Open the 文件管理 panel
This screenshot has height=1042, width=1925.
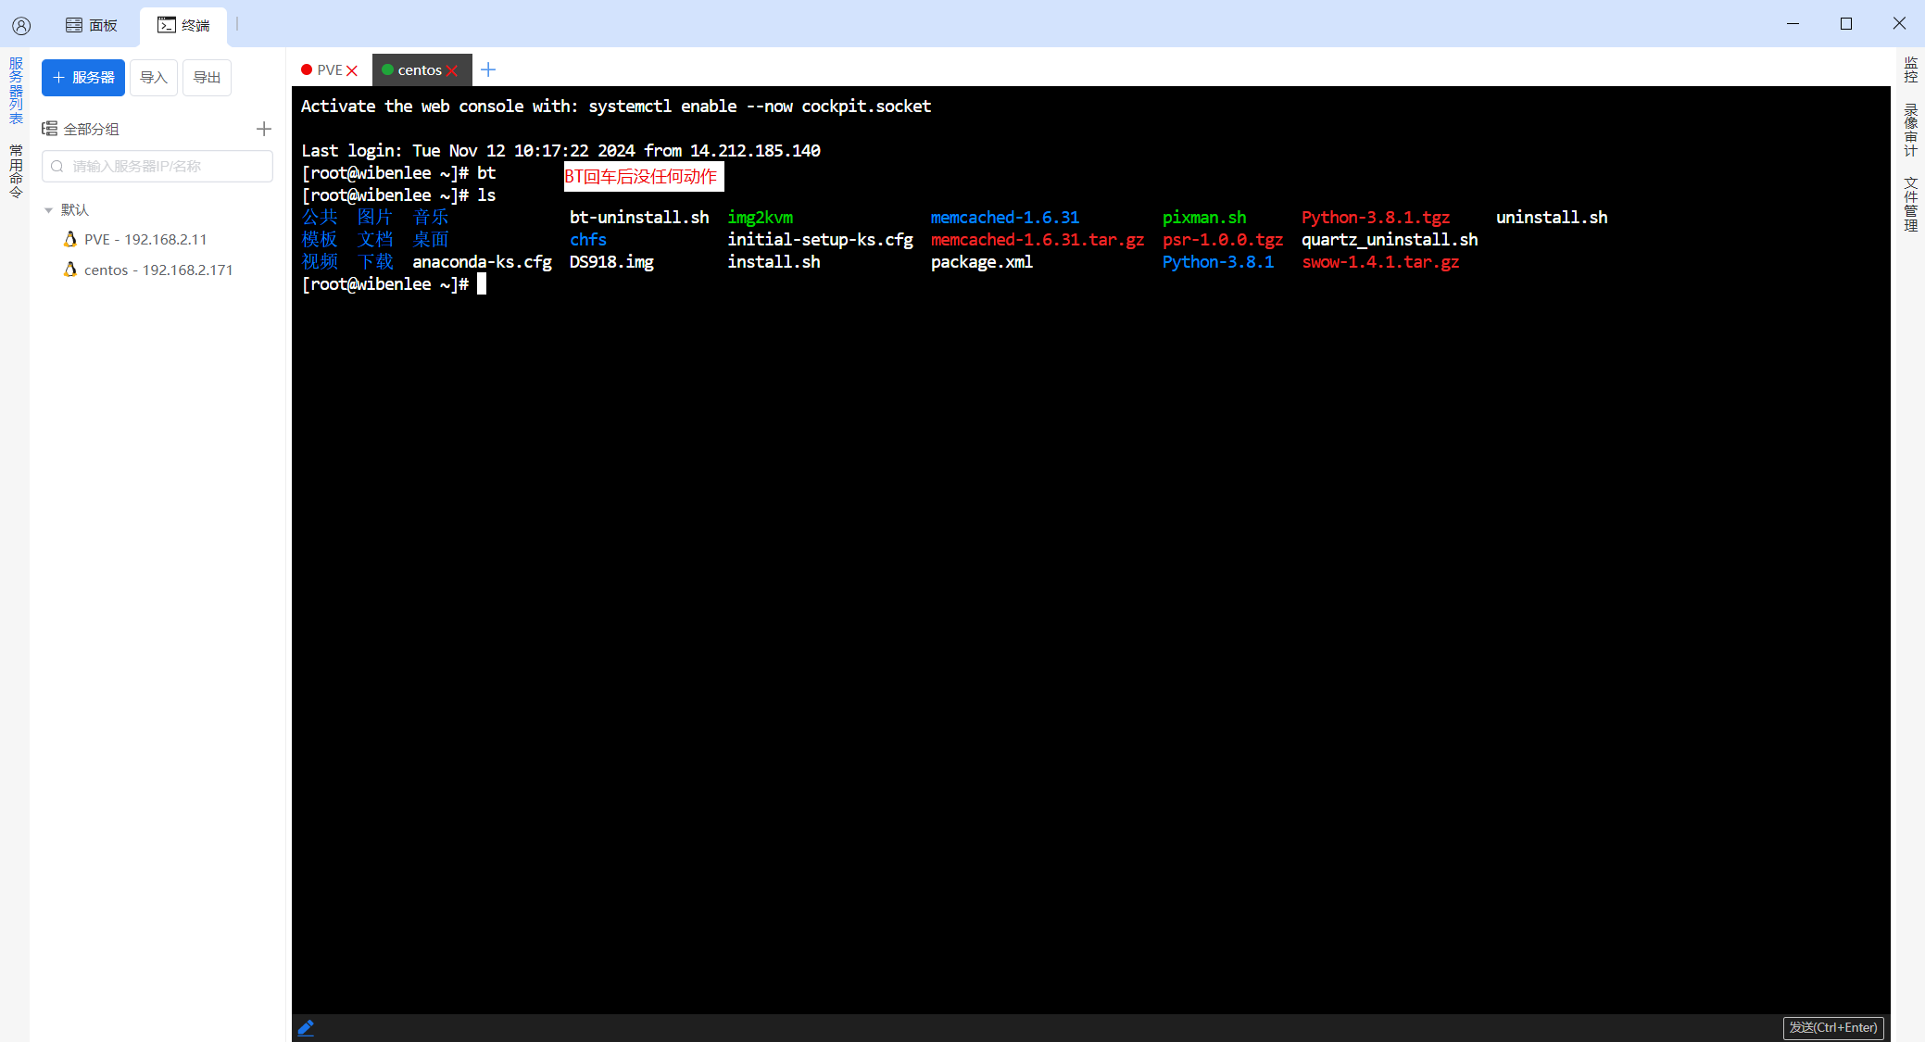click(1910, 204)
